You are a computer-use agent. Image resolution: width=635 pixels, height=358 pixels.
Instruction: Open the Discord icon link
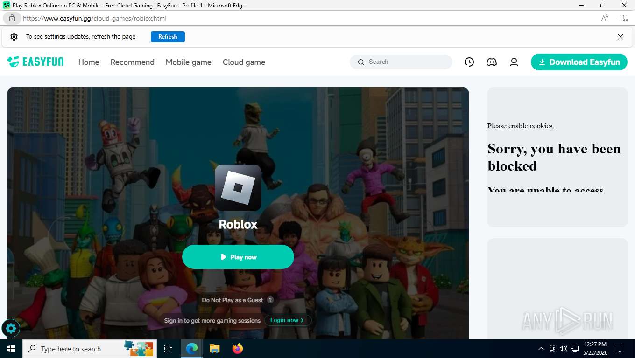coord(492,62)
